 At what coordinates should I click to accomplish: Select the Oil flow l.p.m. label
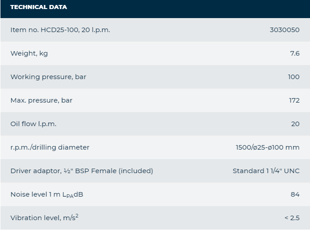33,124
